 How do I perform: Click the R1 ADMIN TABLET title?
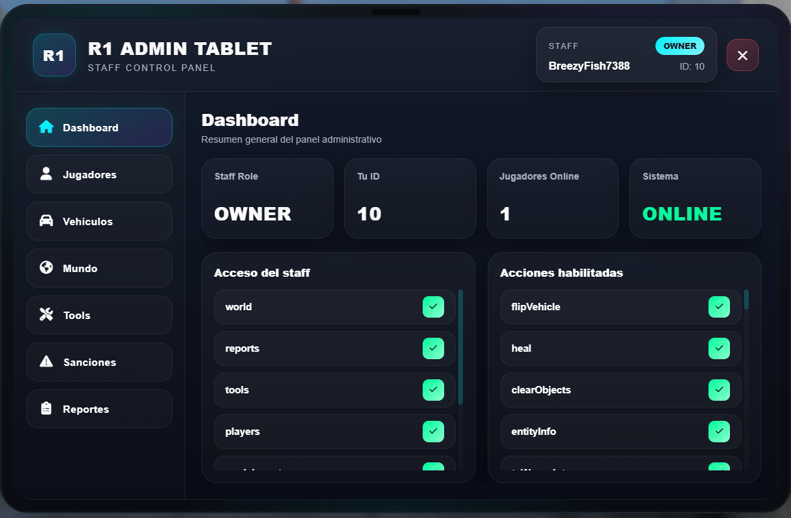[180, 49]
